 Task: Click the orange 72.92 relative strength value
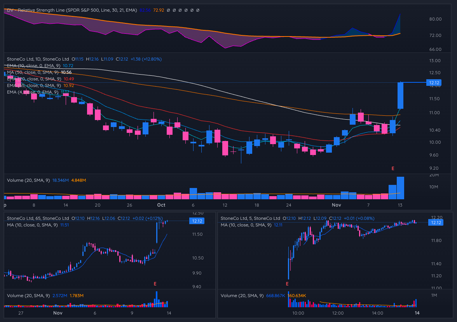(159, 10)
